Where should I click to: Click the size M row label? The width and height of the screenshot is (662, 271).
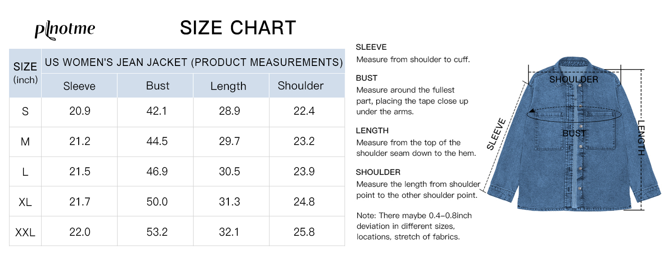point(25,142)
